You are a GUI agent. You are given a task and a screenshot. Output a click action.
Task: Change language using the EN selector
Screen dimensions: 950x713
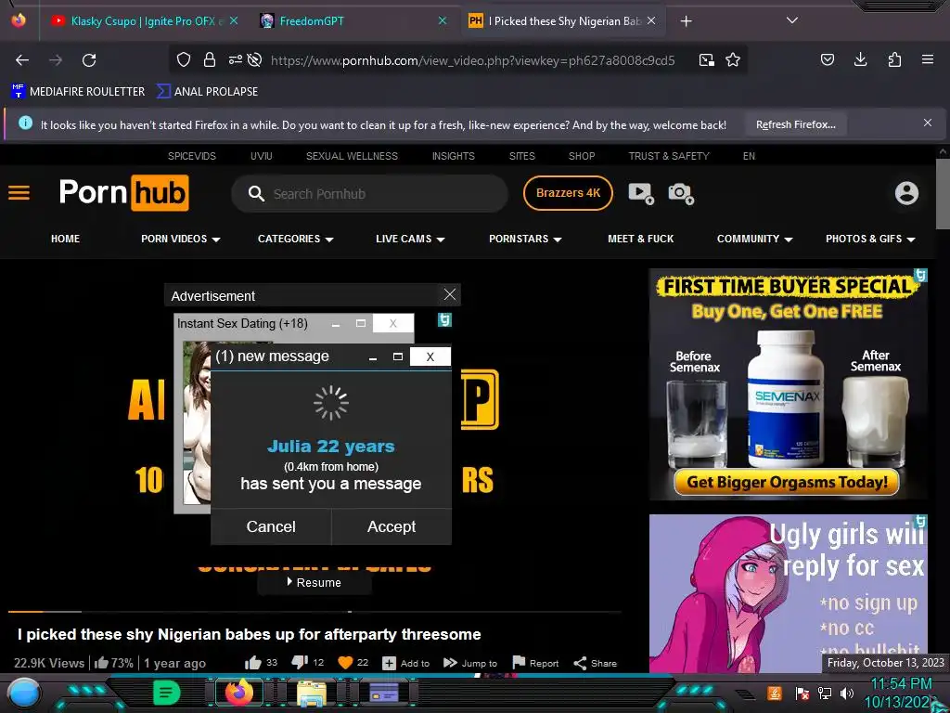[749, 156]
